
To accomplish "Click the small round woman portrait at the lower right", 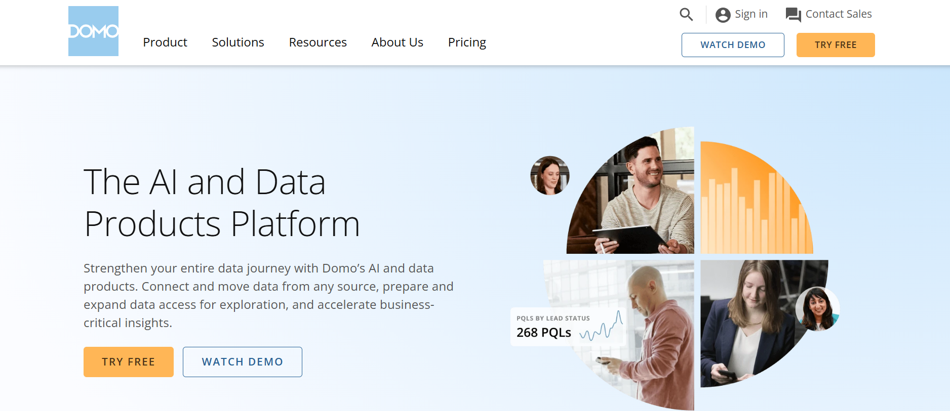I will [818, 309].
